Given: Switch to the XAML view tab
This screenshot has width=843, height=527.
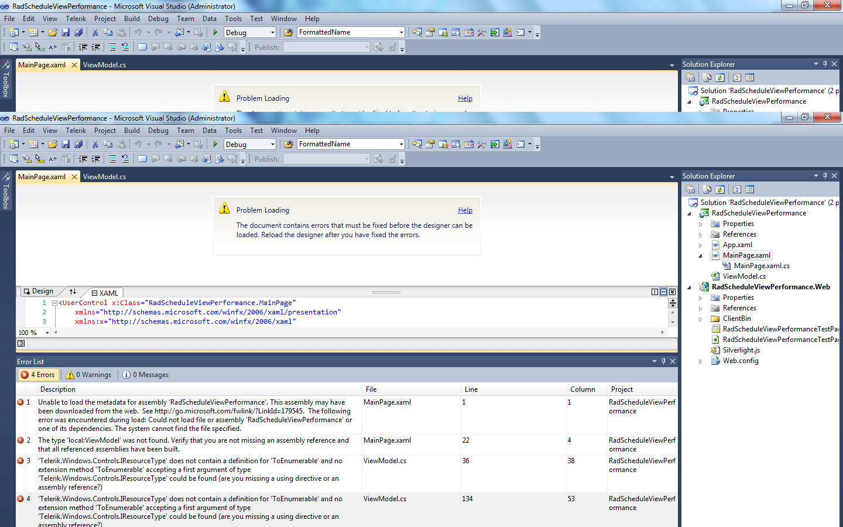Looking at the screenshot, I should click(105, 293).
